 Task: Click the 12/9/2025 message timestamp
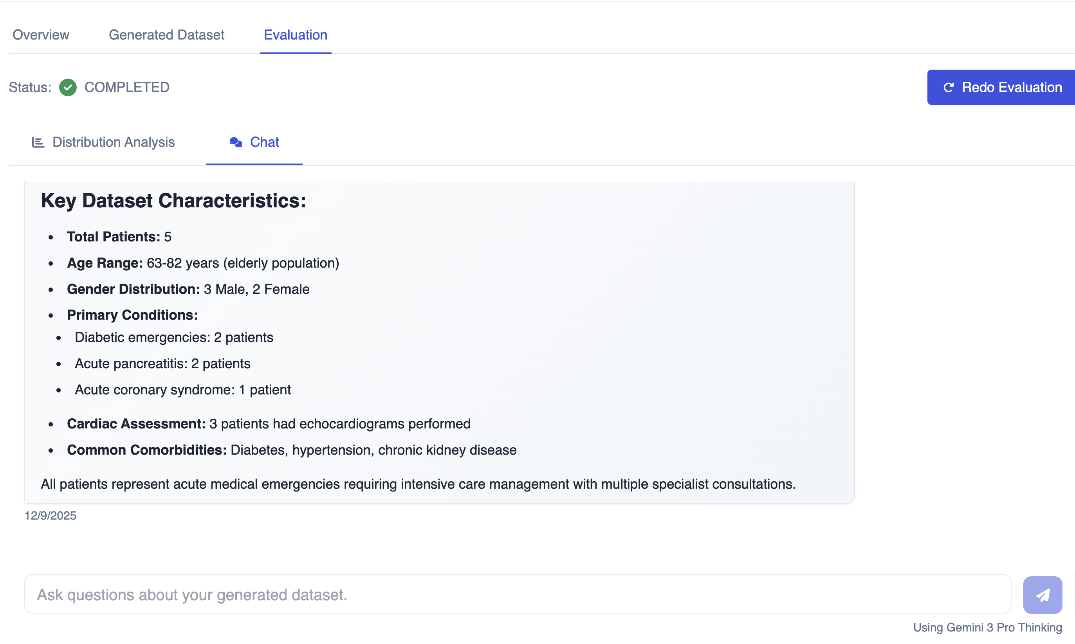pyautogui.click(x=50, y=516)
